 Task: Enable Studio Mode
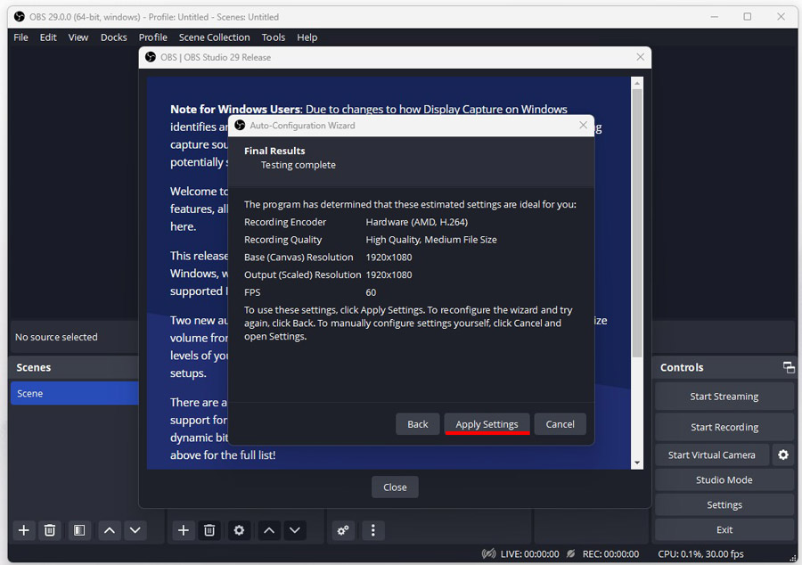point(724,479)
